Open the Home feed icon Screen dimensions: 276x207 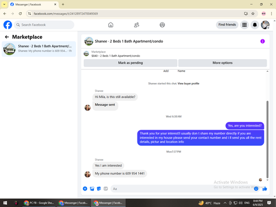[x=110, y=25]
